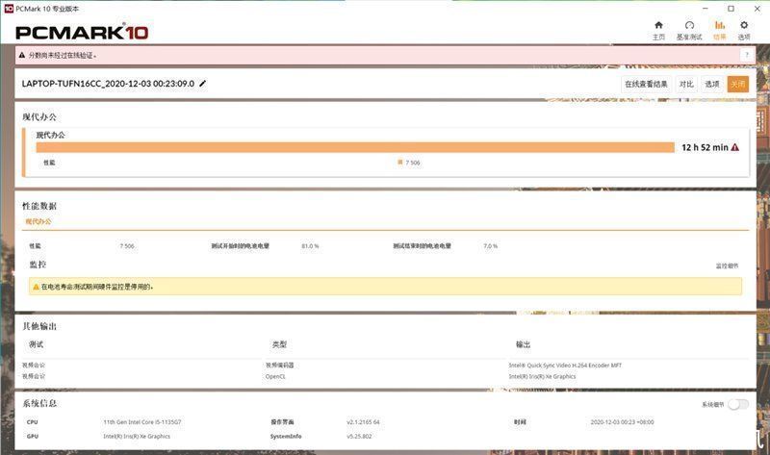
Task: Click the Intel Quick Sync Video H.264 Encoder text
Action: (x=565, y=366)
